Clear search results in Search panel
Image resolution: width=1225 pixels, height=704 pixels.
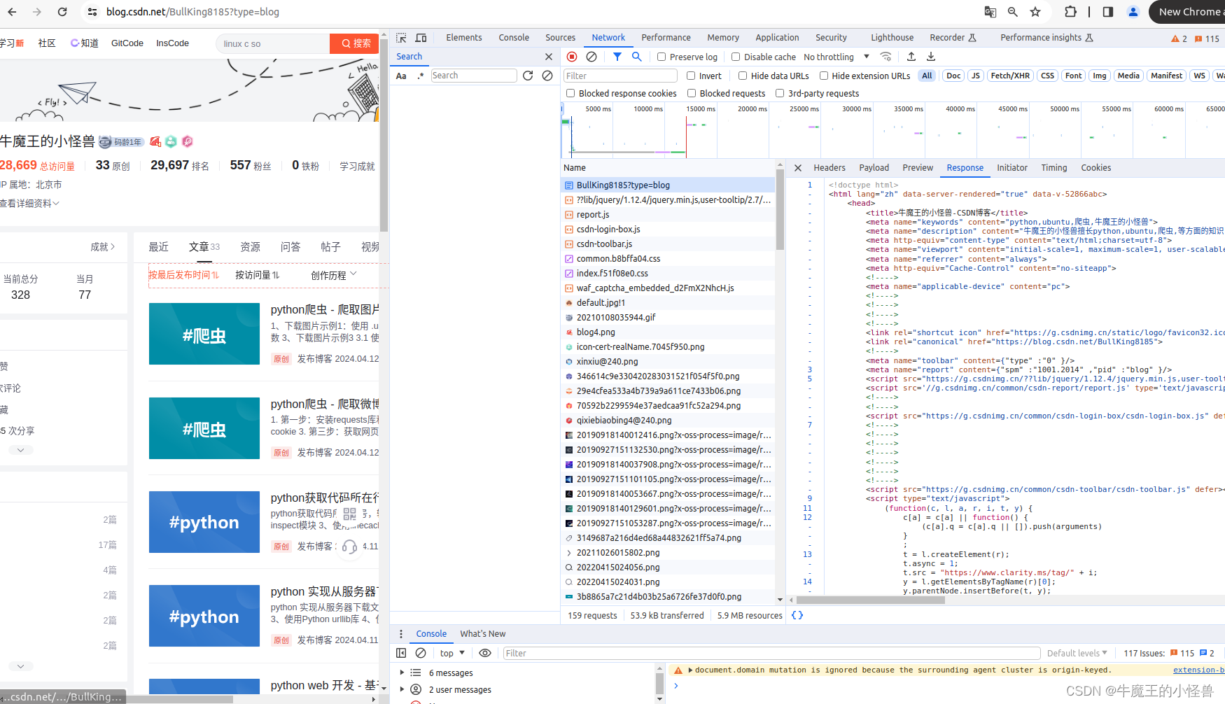pyautogui.click(x=547, y=76)
